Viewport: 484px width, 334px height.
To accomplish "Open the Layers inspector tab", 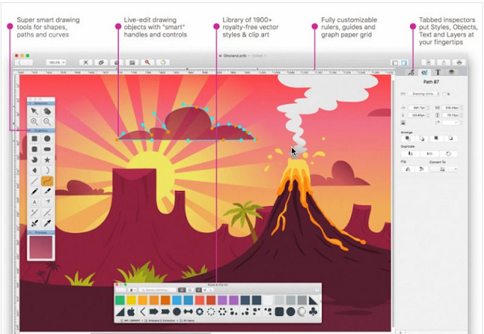I will point(451,72).
